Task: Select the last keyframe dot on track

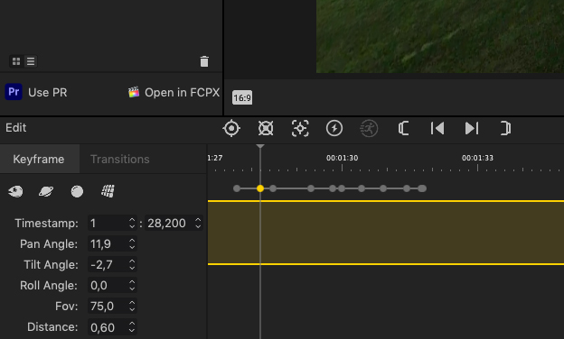Action: click(x=422, y=188)
